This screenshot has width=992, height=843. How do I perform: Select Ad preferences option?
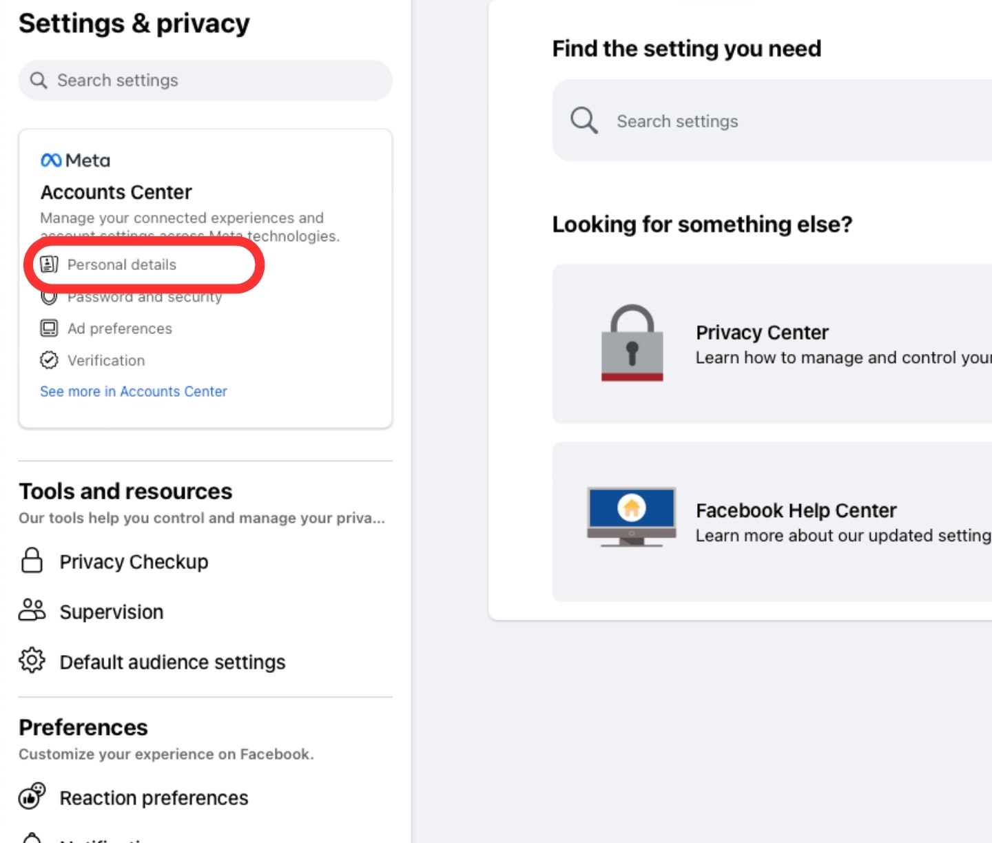(120, 329)
